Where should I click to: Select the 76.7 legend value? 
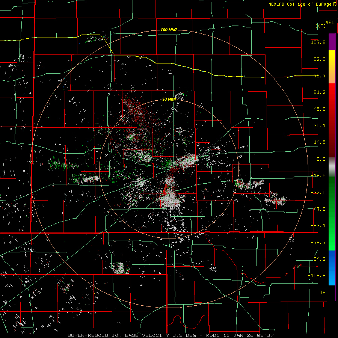[320, 75]
